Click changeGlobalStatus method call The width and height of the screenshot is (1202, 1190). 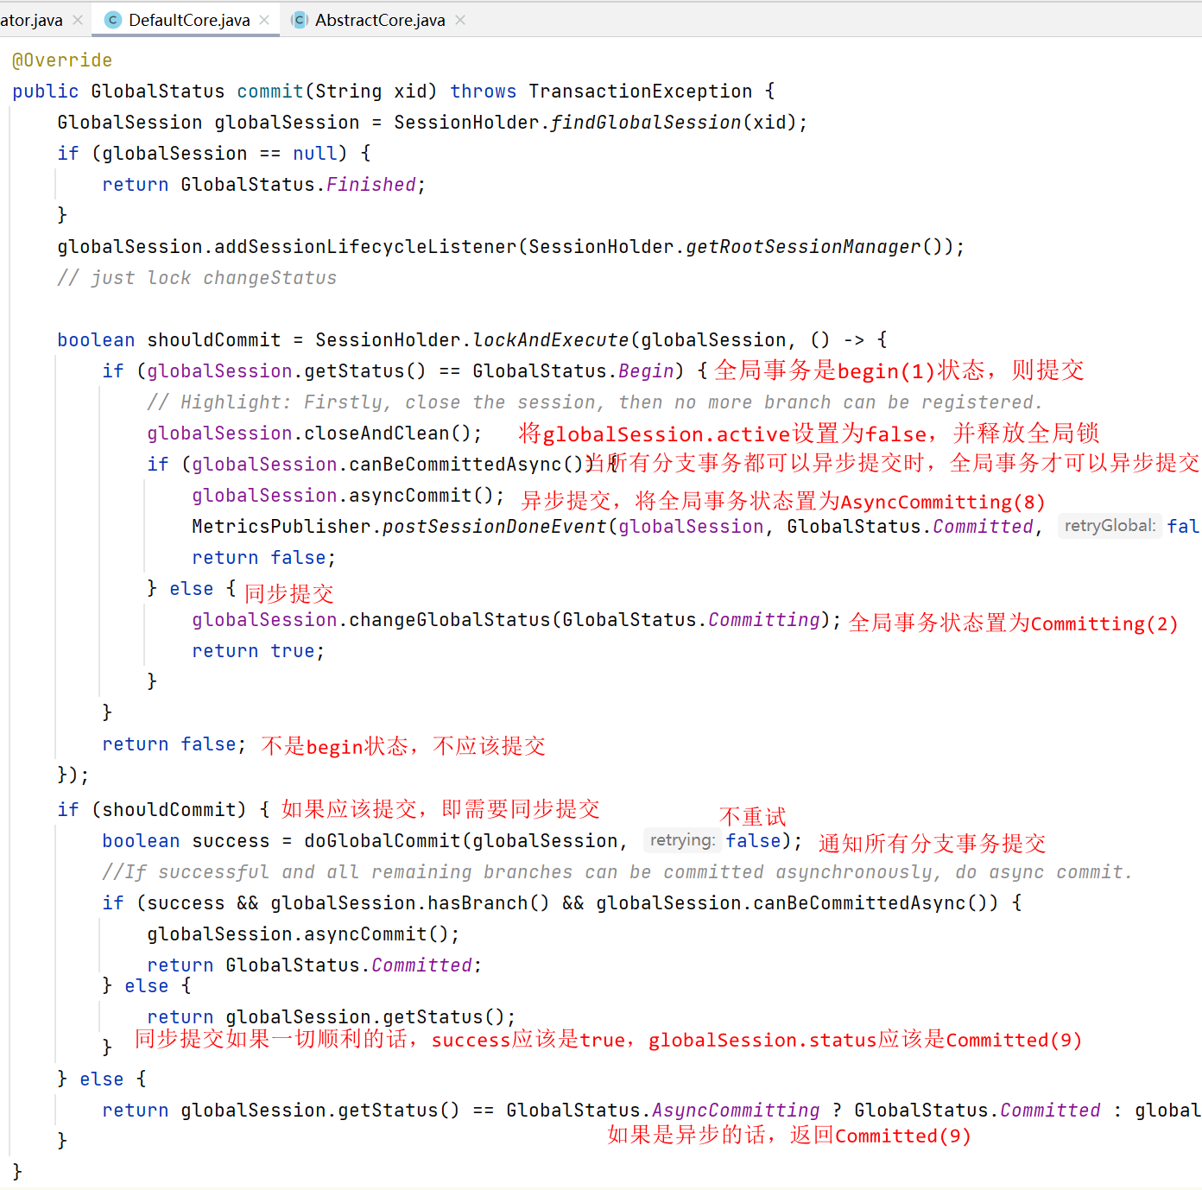click(x=449, y=620)
